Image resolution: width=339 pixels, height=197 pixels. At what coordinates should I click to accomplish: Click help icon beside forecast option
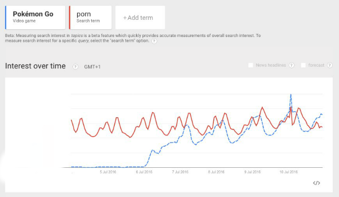click(x=330, y=65)
